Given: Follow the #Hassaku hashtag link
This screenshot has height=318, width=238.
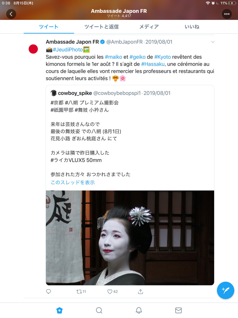Looking at the screenshot, I should coord(153,64).
